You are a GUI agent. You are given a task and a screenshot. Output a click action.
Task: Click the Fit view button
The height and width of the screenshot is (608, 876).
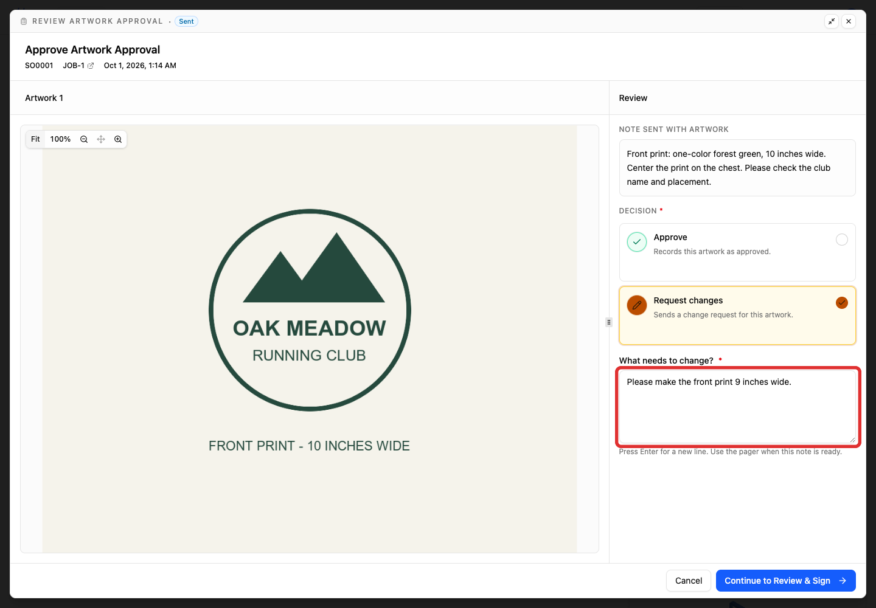point(35,139)
